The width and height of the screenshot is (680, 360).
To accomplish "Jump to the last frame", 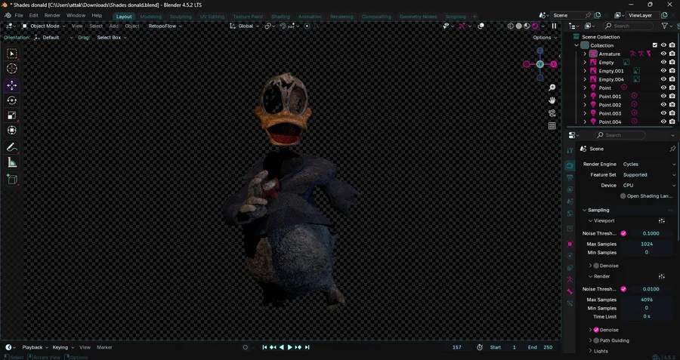I will pyautogui.click(x=307, y=347).
